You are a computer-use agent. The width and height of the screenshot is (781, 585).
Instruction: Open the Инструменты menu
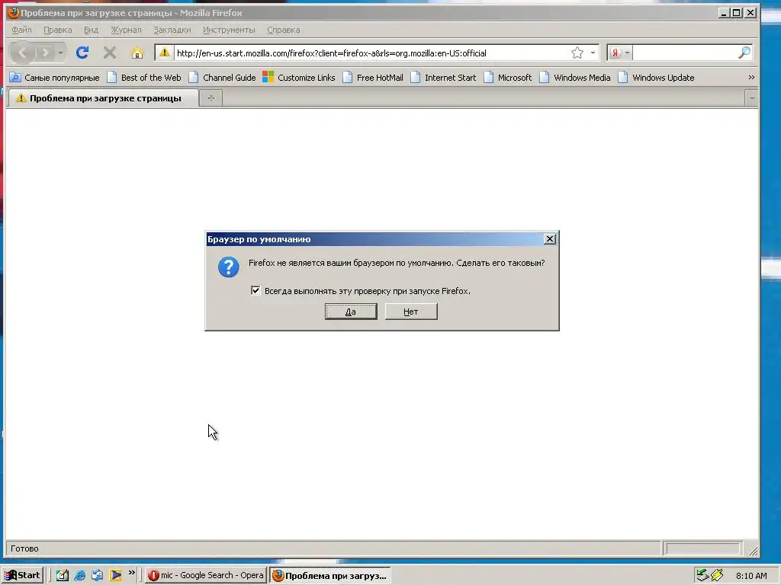229,30
